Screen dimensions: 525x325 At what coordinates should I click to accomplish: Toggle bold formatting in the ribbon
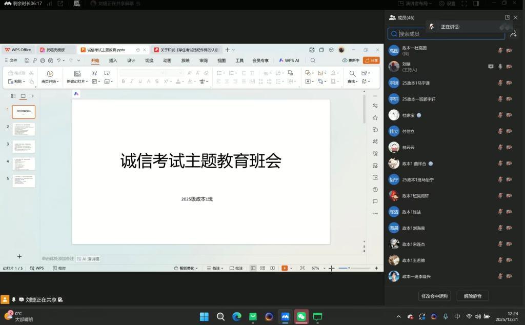pos(123,82)
